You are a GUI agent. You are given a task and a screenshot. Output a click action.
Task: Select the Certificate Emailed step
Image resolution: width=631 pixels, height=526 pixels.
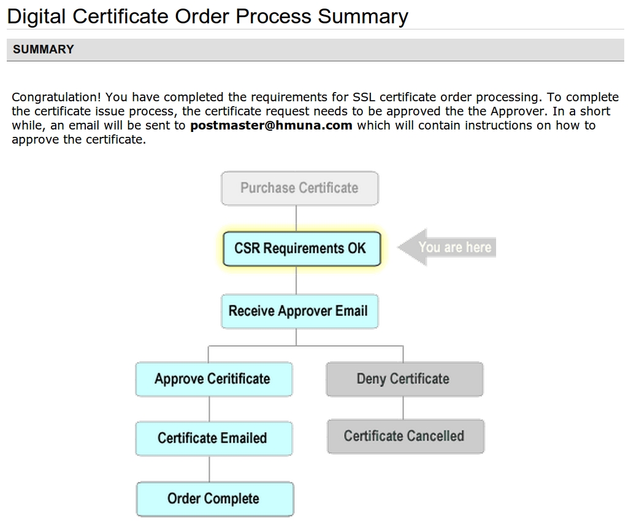click(213, 438)
